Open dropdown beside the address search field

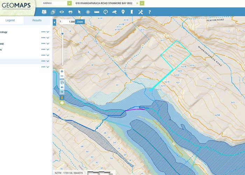coord(142,3)
